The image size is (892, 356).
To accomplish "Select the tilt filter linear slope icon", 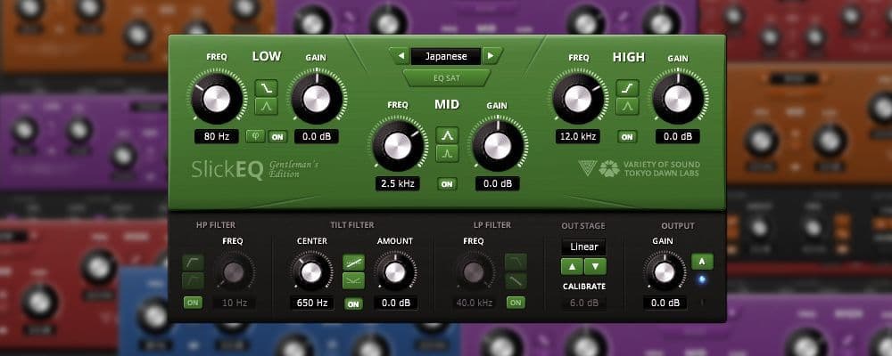I will (353, 263).
